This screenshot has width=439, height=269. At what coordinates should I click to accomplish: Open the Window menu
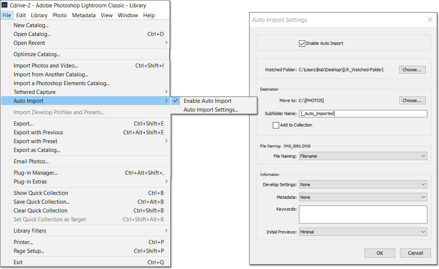[x=128, y=15]
